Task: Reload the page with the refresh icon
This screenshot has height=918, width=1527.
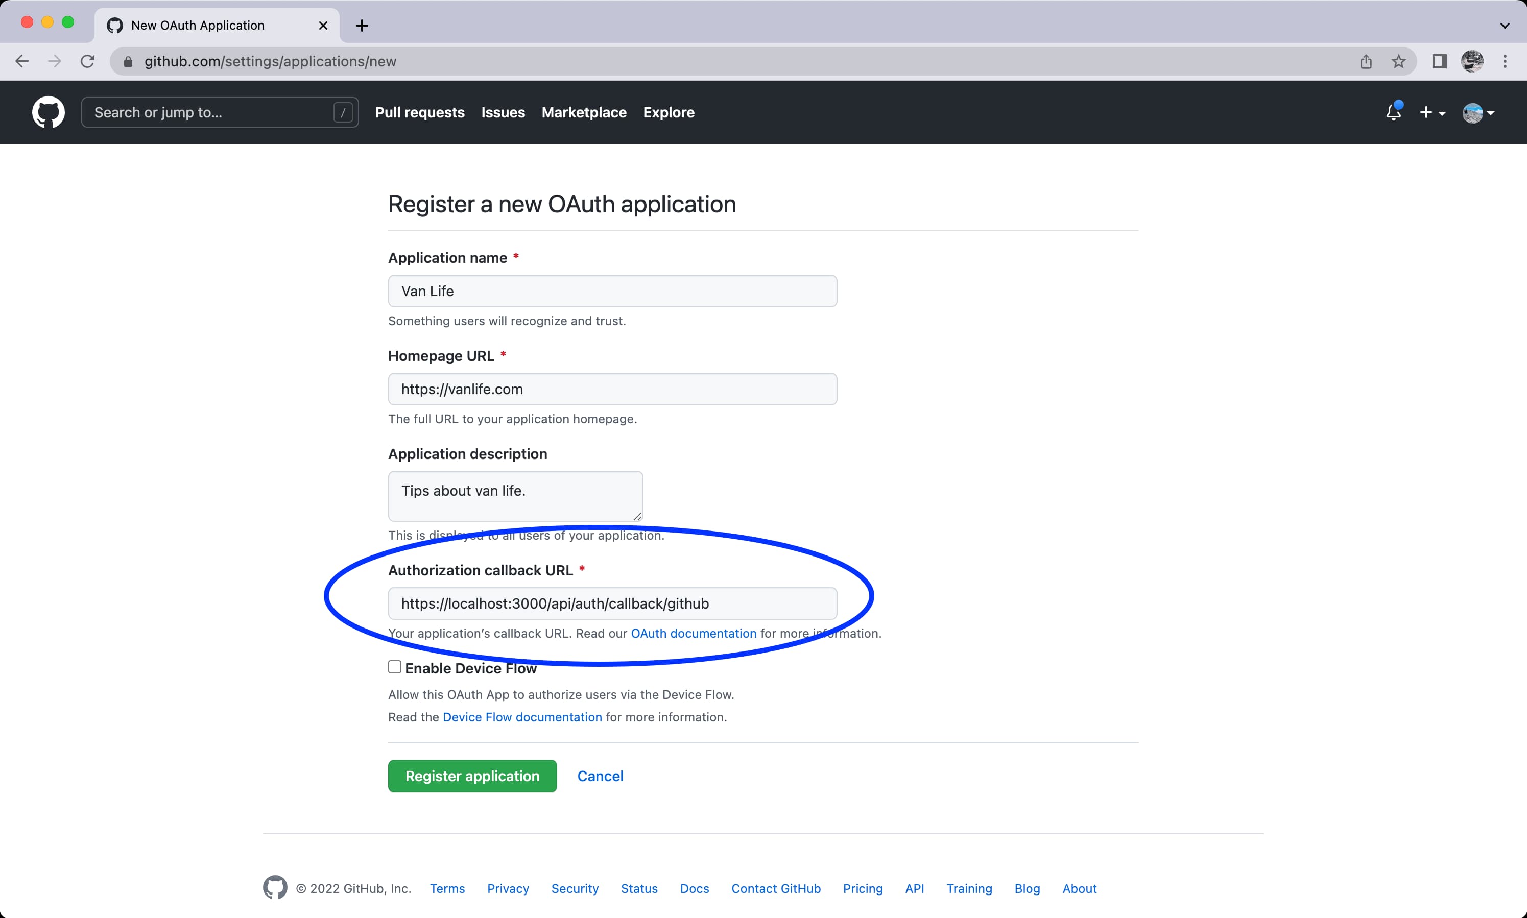Action: (88, 61)
